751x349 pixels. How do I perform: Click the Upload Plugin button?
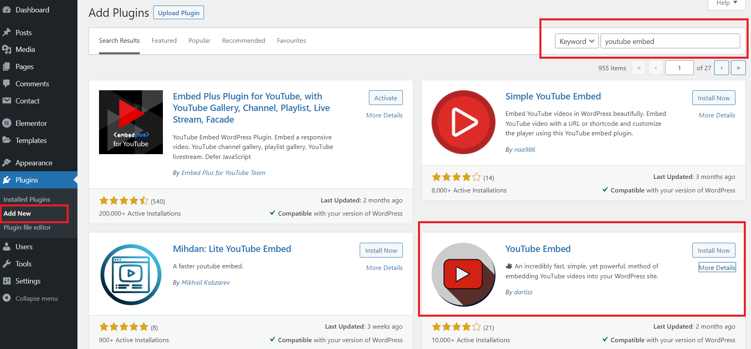[178, 13]
